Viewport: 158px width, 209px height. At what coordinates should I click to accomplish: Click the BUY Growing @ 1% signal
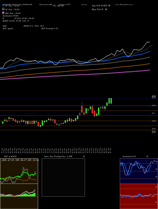pos(50,28)
